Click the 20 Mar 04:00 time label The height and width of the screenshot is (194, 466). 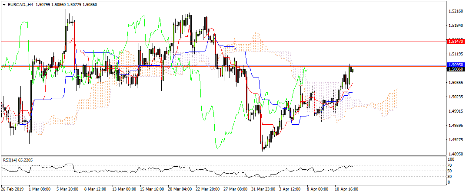click(x=181, y=189)
